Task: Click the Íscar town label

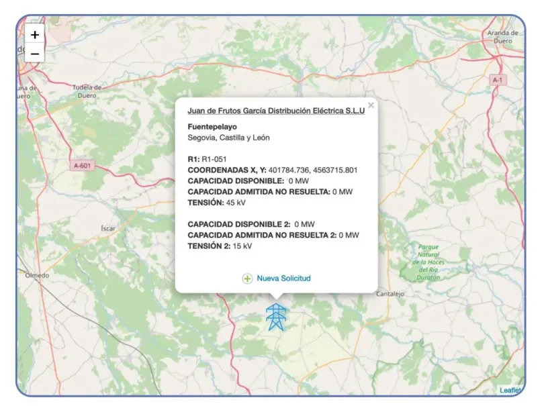Action: pyautogui.click(x=107, y=228)
